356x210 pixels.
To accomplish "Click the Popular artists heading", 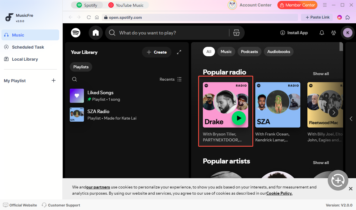I will click(x=226, y=161).
